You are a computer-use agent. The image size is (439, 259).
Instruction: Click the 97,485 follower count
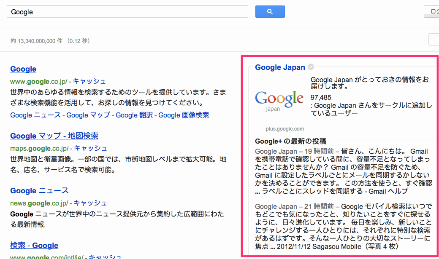(x=321, y=97)
